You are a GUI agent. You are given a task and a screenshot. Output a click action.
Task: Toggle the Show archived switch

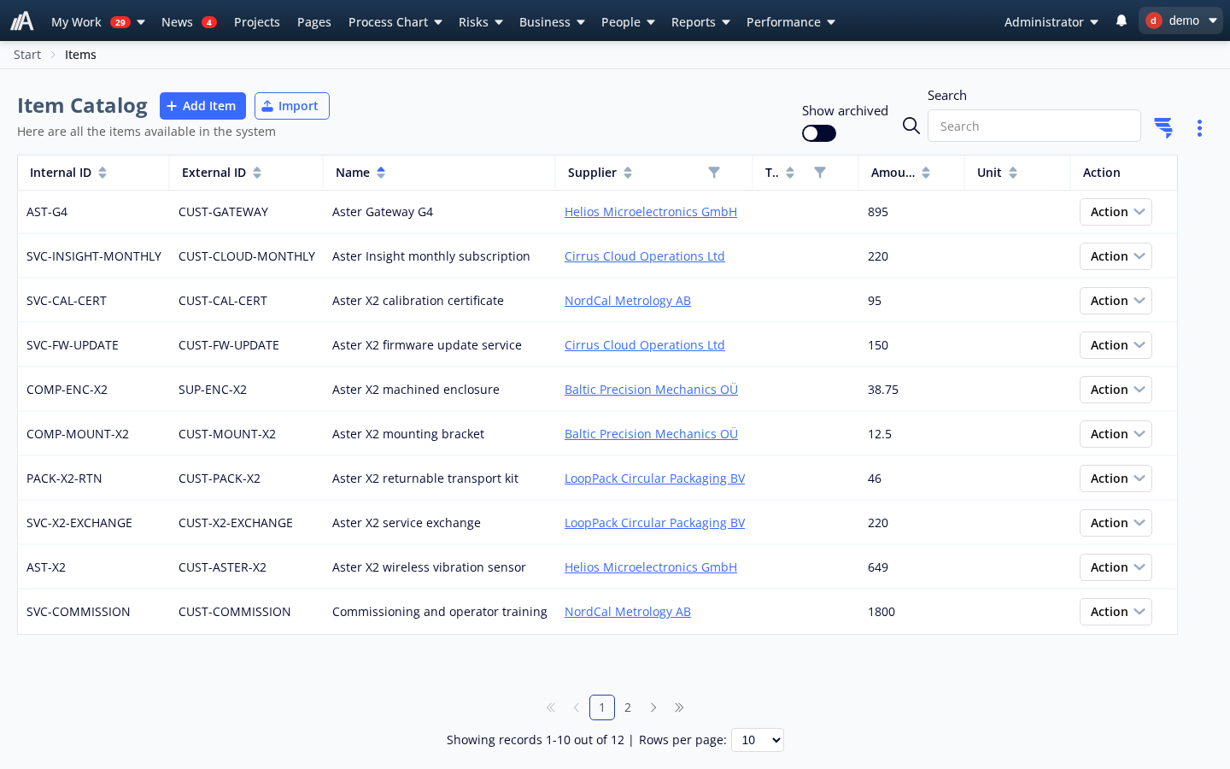[819, 133]
